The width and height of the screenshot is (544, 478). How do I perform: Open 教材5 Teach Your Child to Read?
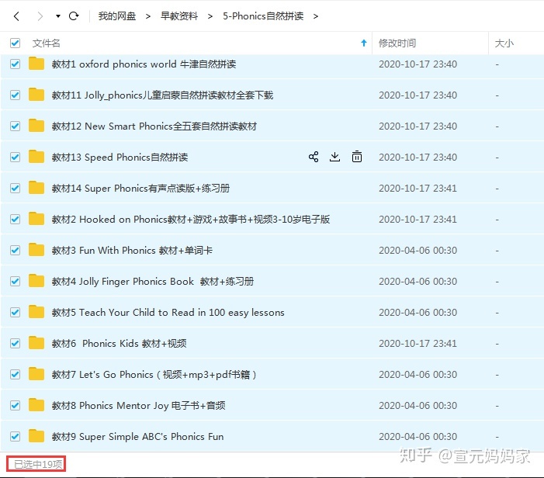pos(168,313)
